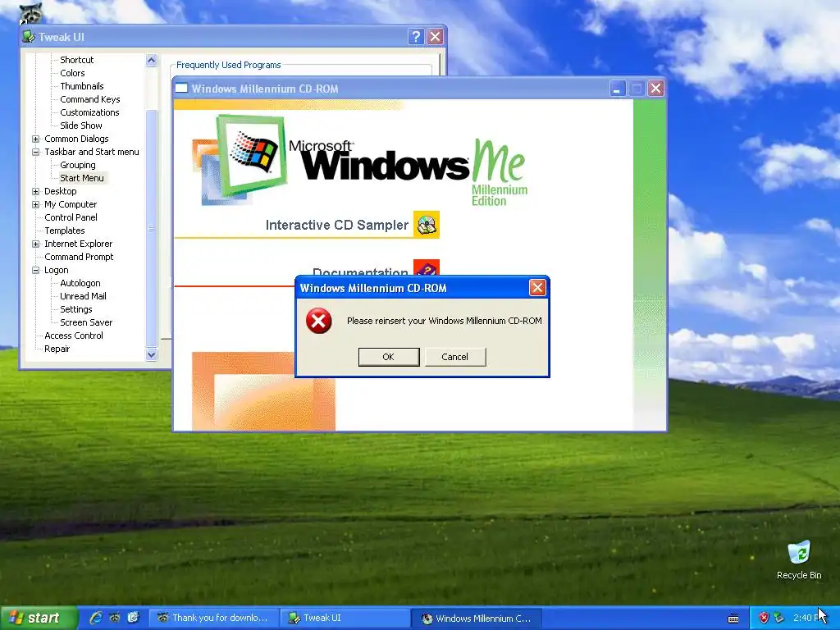Select Grouping under Taskbar and Start menu
This screenshot has height=630, width=840.
[78, 165]
